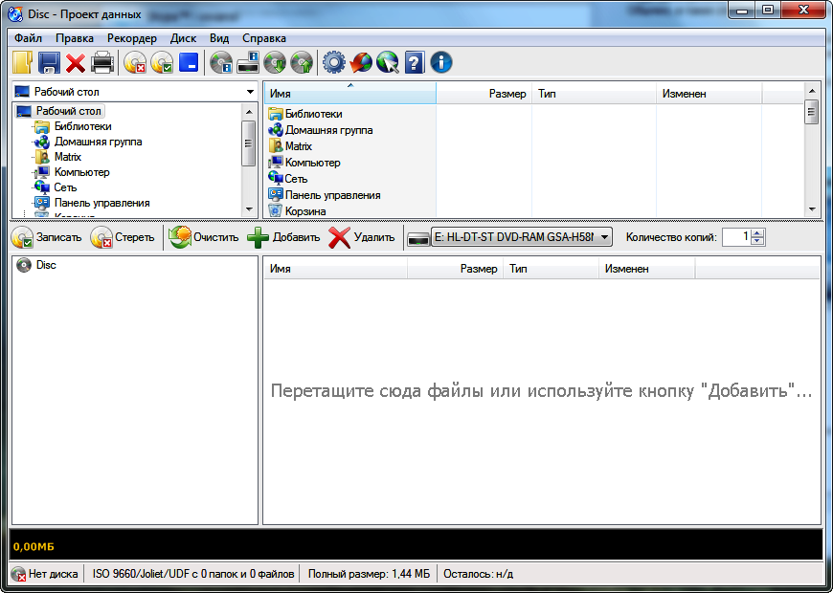This screenshot has height=593, width=833.
Task: Click the Очистить button
Action: (x=203, y=237)
